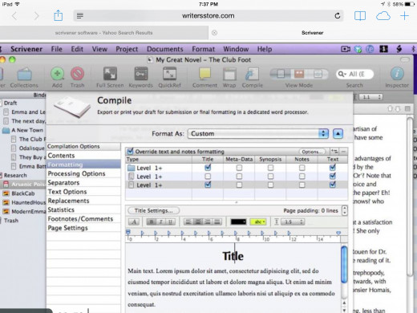Select Contents in compilation options list
Viewport: 417px width, 313px height.
coord(83,156)
